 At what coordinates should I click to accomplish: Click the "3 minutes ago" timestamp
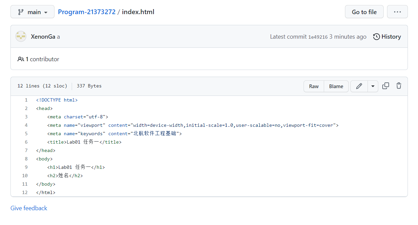tap(348, 37)
